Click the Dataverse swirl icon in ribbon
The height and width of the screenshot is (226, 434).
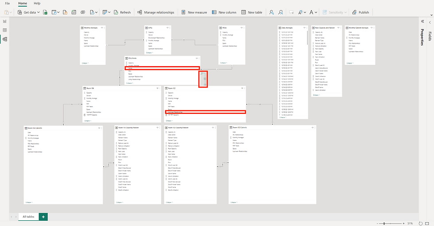[82, 12]
